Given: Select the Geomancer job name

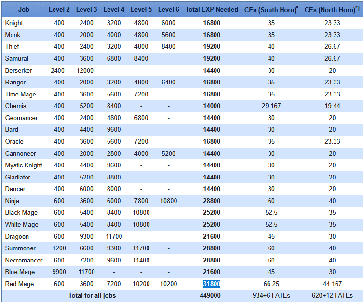Looking at the screenshot, I should point(21,118).
